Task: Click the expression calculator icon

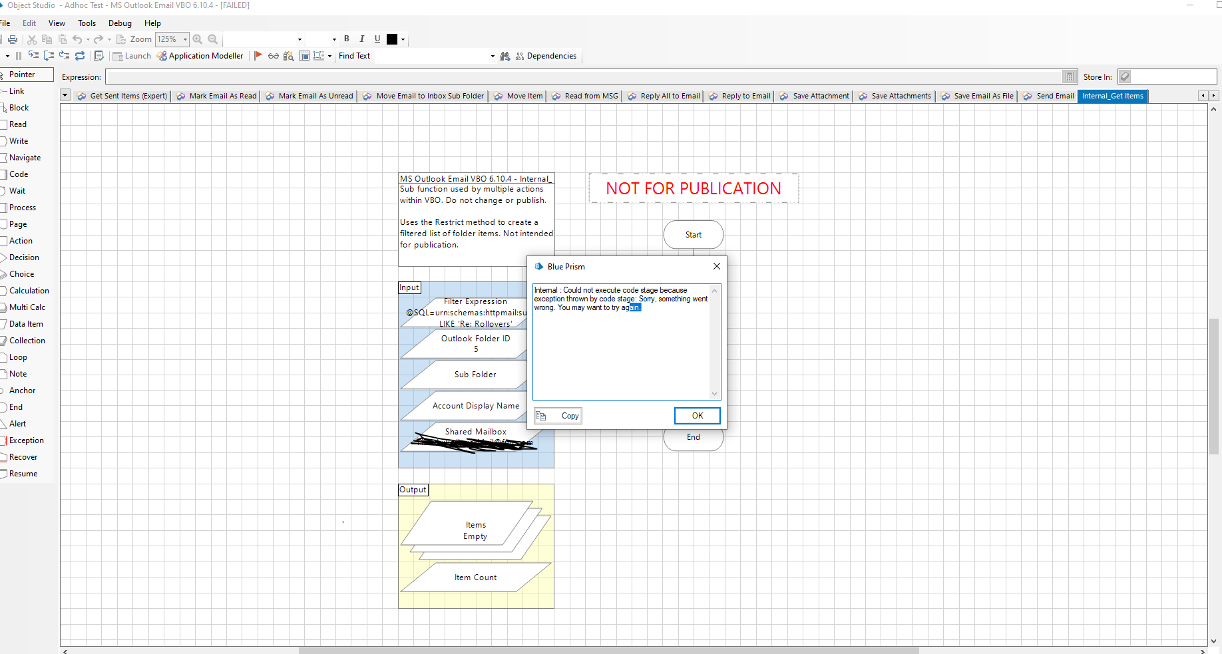Action: click(1070, 77)
